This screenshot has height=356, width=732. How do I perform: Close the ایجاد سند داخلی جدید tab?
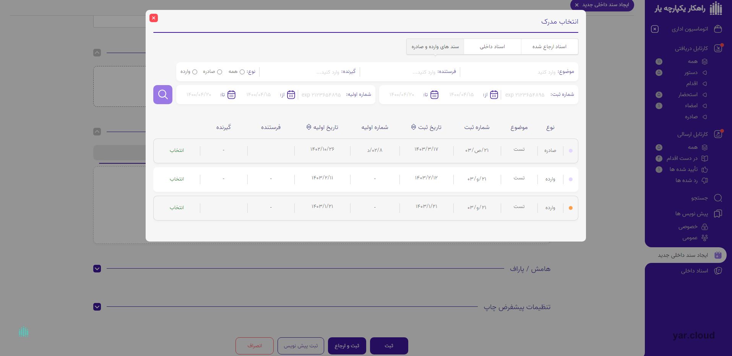[x=577, y=5]
